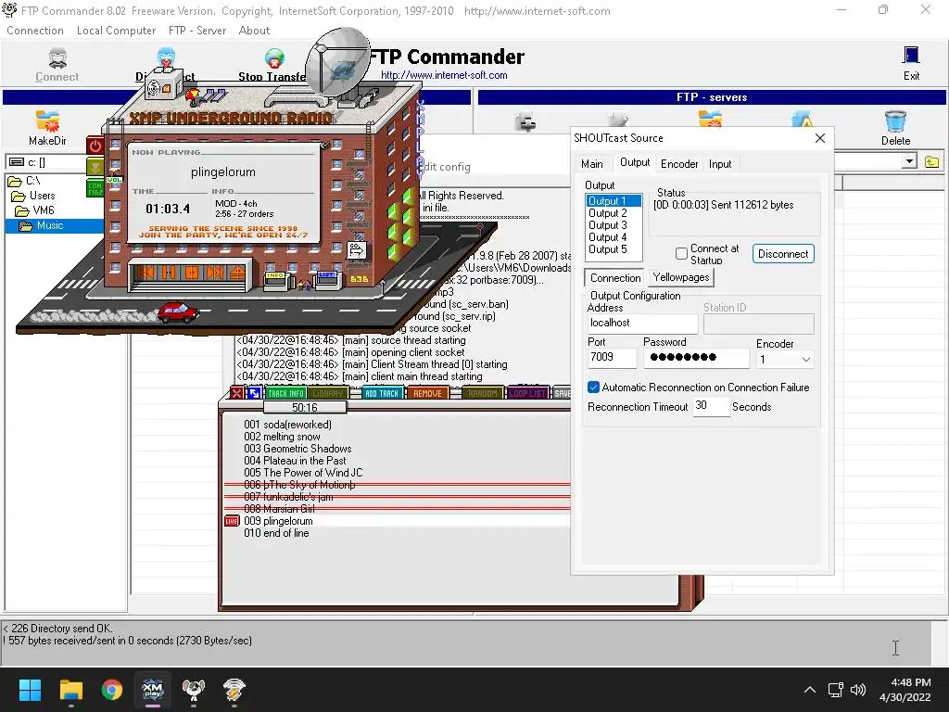The height and width of the screenshot is (712, 949).
Task: Click the Yellowpages sub-tab button
Action: (681, 277)
